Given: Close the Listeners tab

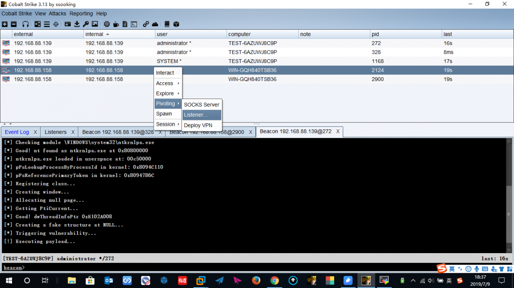Looking at the screenshot, I should pos(73,132).
